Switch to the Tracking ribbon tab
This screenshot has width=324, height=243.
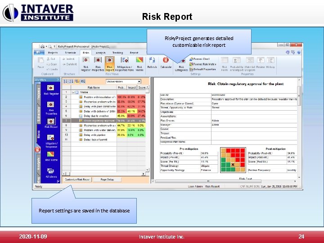(x=117, y=53)
